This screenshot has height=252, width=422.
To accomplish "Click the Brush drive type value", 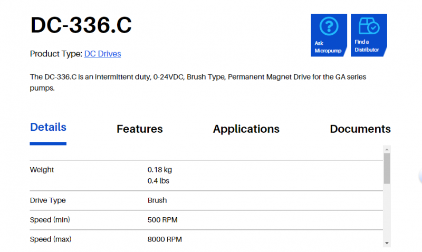I will [157, 200].
